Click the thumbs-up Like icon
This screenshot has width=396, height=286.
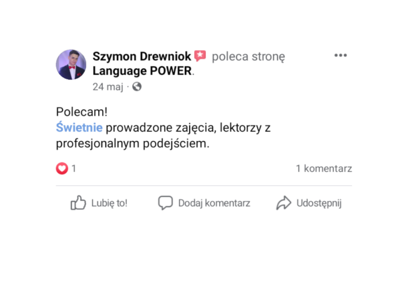point(78,203)
